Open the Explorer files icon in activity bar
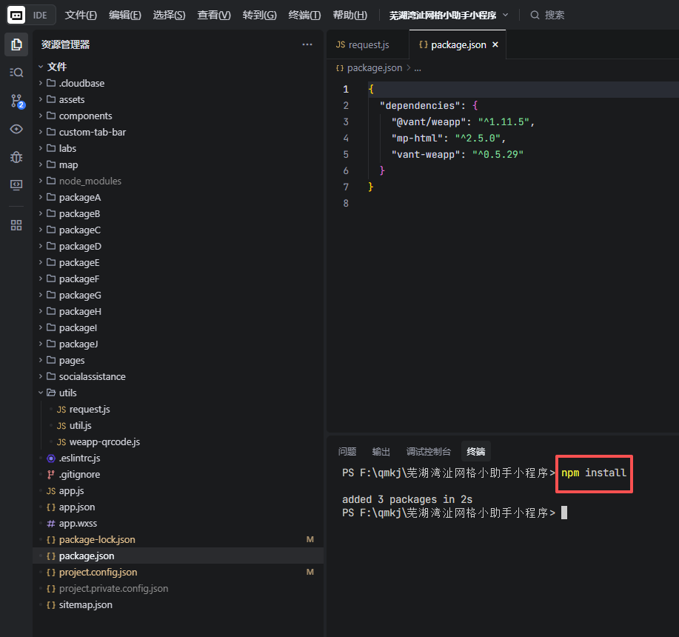This screenshot has width=679, height=637. click(x=16, y=44)
